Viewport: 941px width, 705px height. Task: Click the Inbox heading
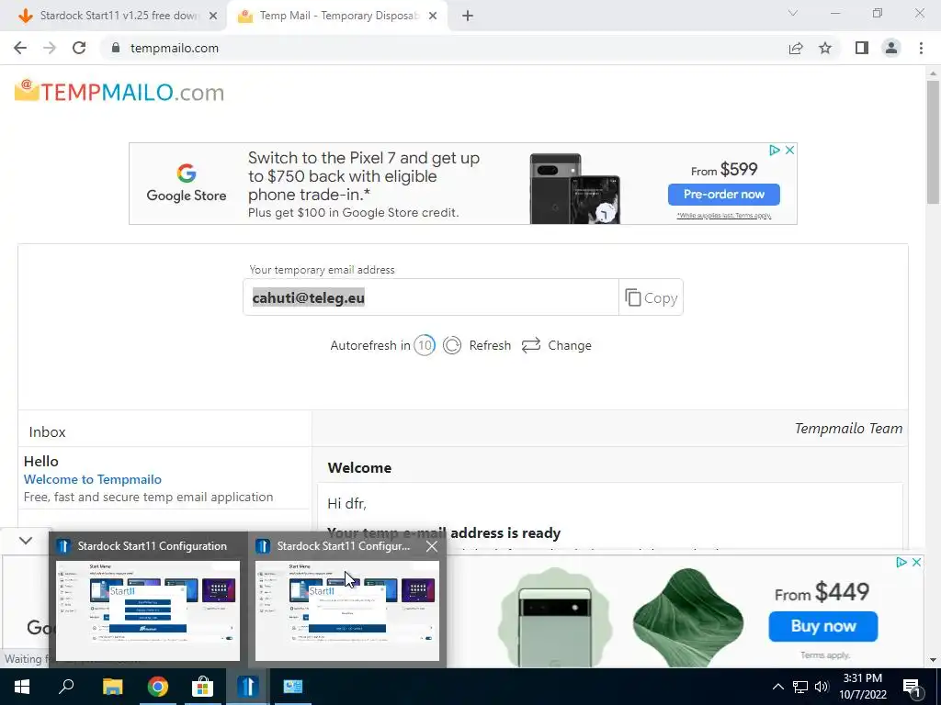tap(47, 432)
